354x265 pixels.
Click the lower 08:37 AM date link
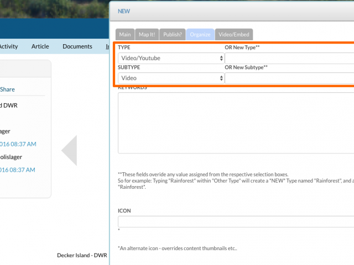pyautogui.click(x=18, y=170)
